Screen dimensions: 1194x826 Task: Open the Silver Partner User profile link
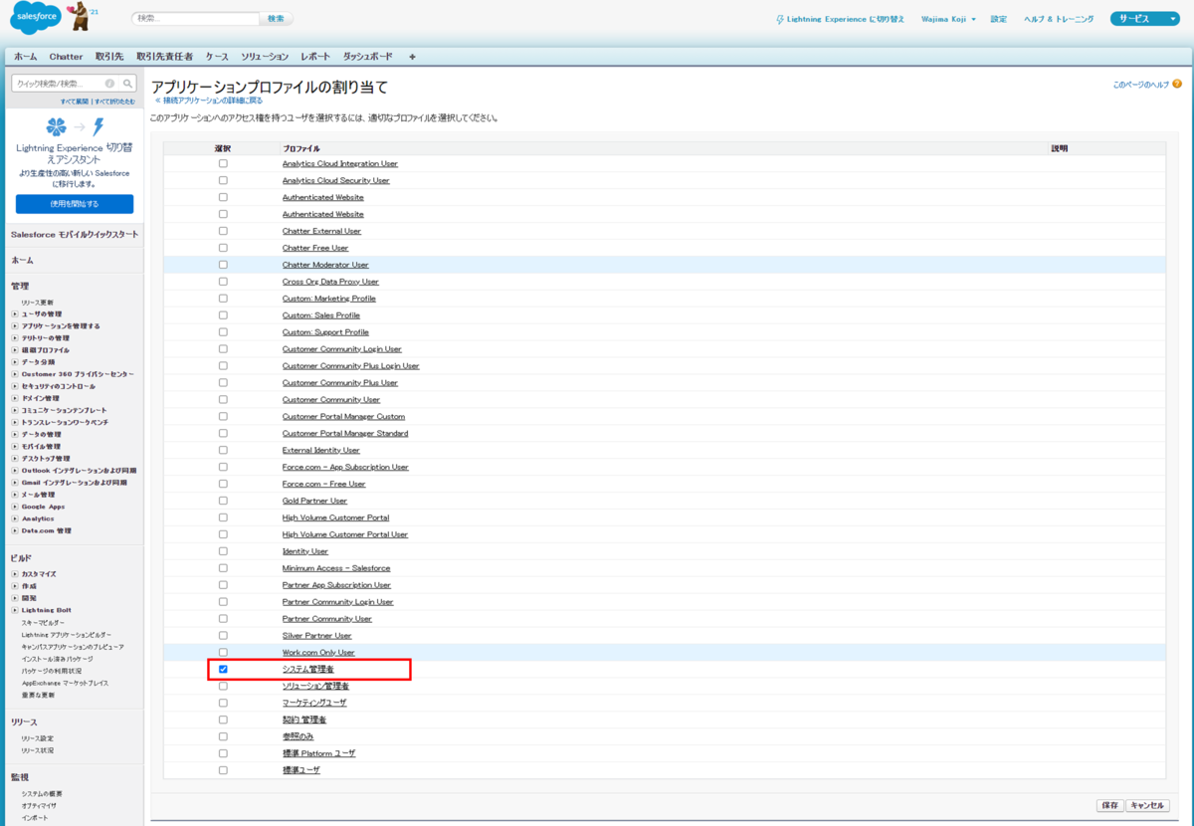[316, 635]
